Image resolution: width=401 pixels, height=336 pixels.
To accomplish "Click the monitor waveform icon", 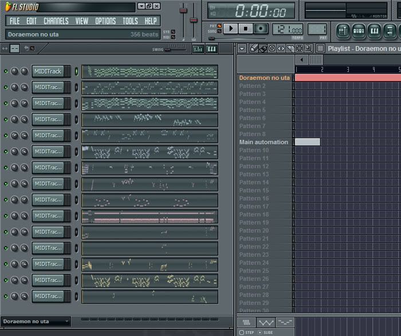I will pos(353,16).
